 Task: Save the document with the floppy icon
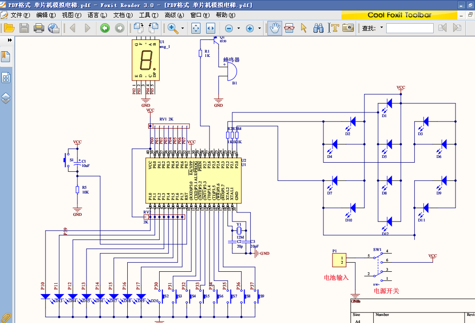click(x=24, y=28)
